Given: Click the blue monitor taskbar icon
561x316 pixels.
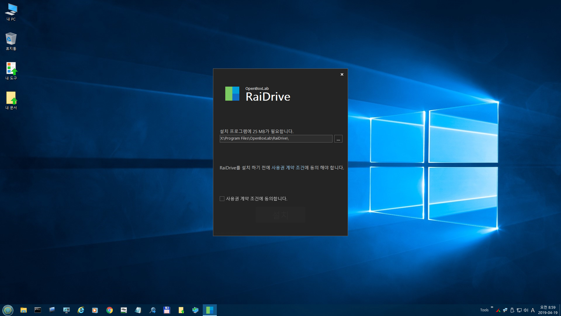Looking at the screenshot, I should (x=52, y=310).
